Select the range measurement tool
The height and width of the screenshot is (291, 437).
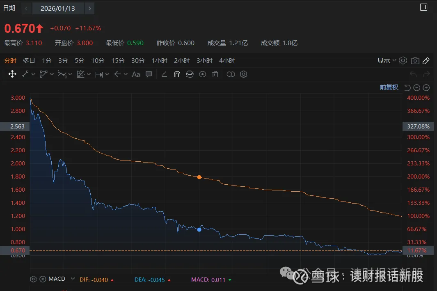[99, 74]
